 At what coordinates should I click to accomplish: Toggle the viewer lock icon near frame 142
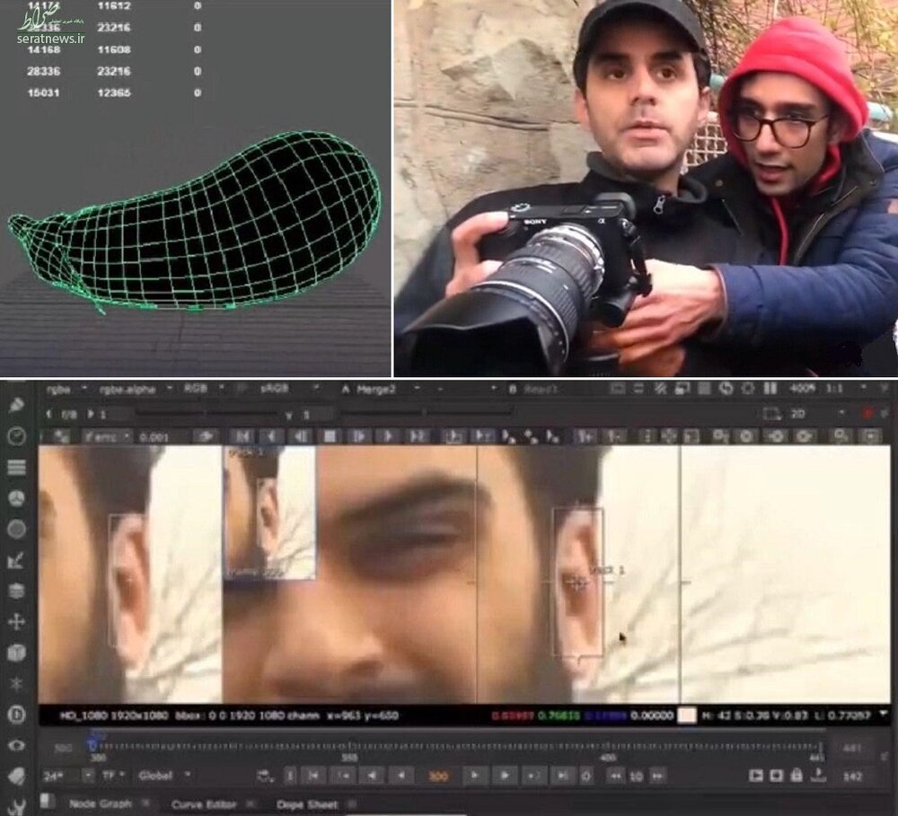[796, 776]
